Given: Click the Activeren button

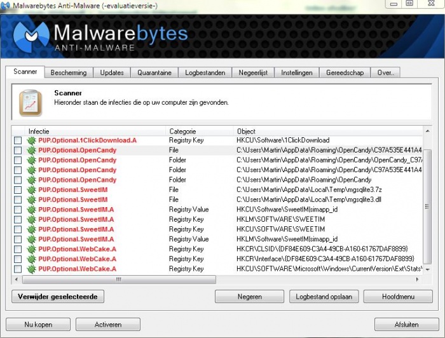Looking at the screenshot, I should (x=108, y=325).
